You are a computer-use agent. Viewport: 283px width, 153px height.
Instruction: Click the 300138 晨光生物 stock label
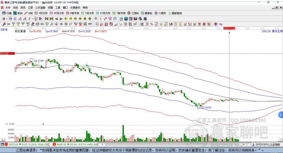tap(272, 31)
